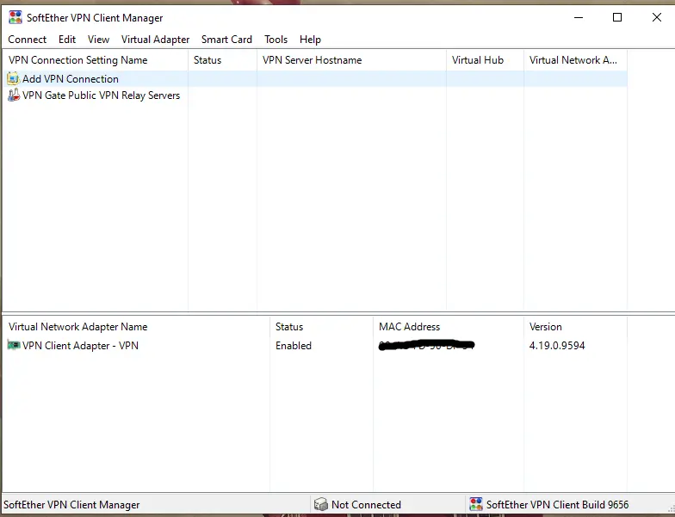This screenshot has height=517, width=675.
Task: Close the SoftEther VPN Client Manager window
Action: (656, 17)
